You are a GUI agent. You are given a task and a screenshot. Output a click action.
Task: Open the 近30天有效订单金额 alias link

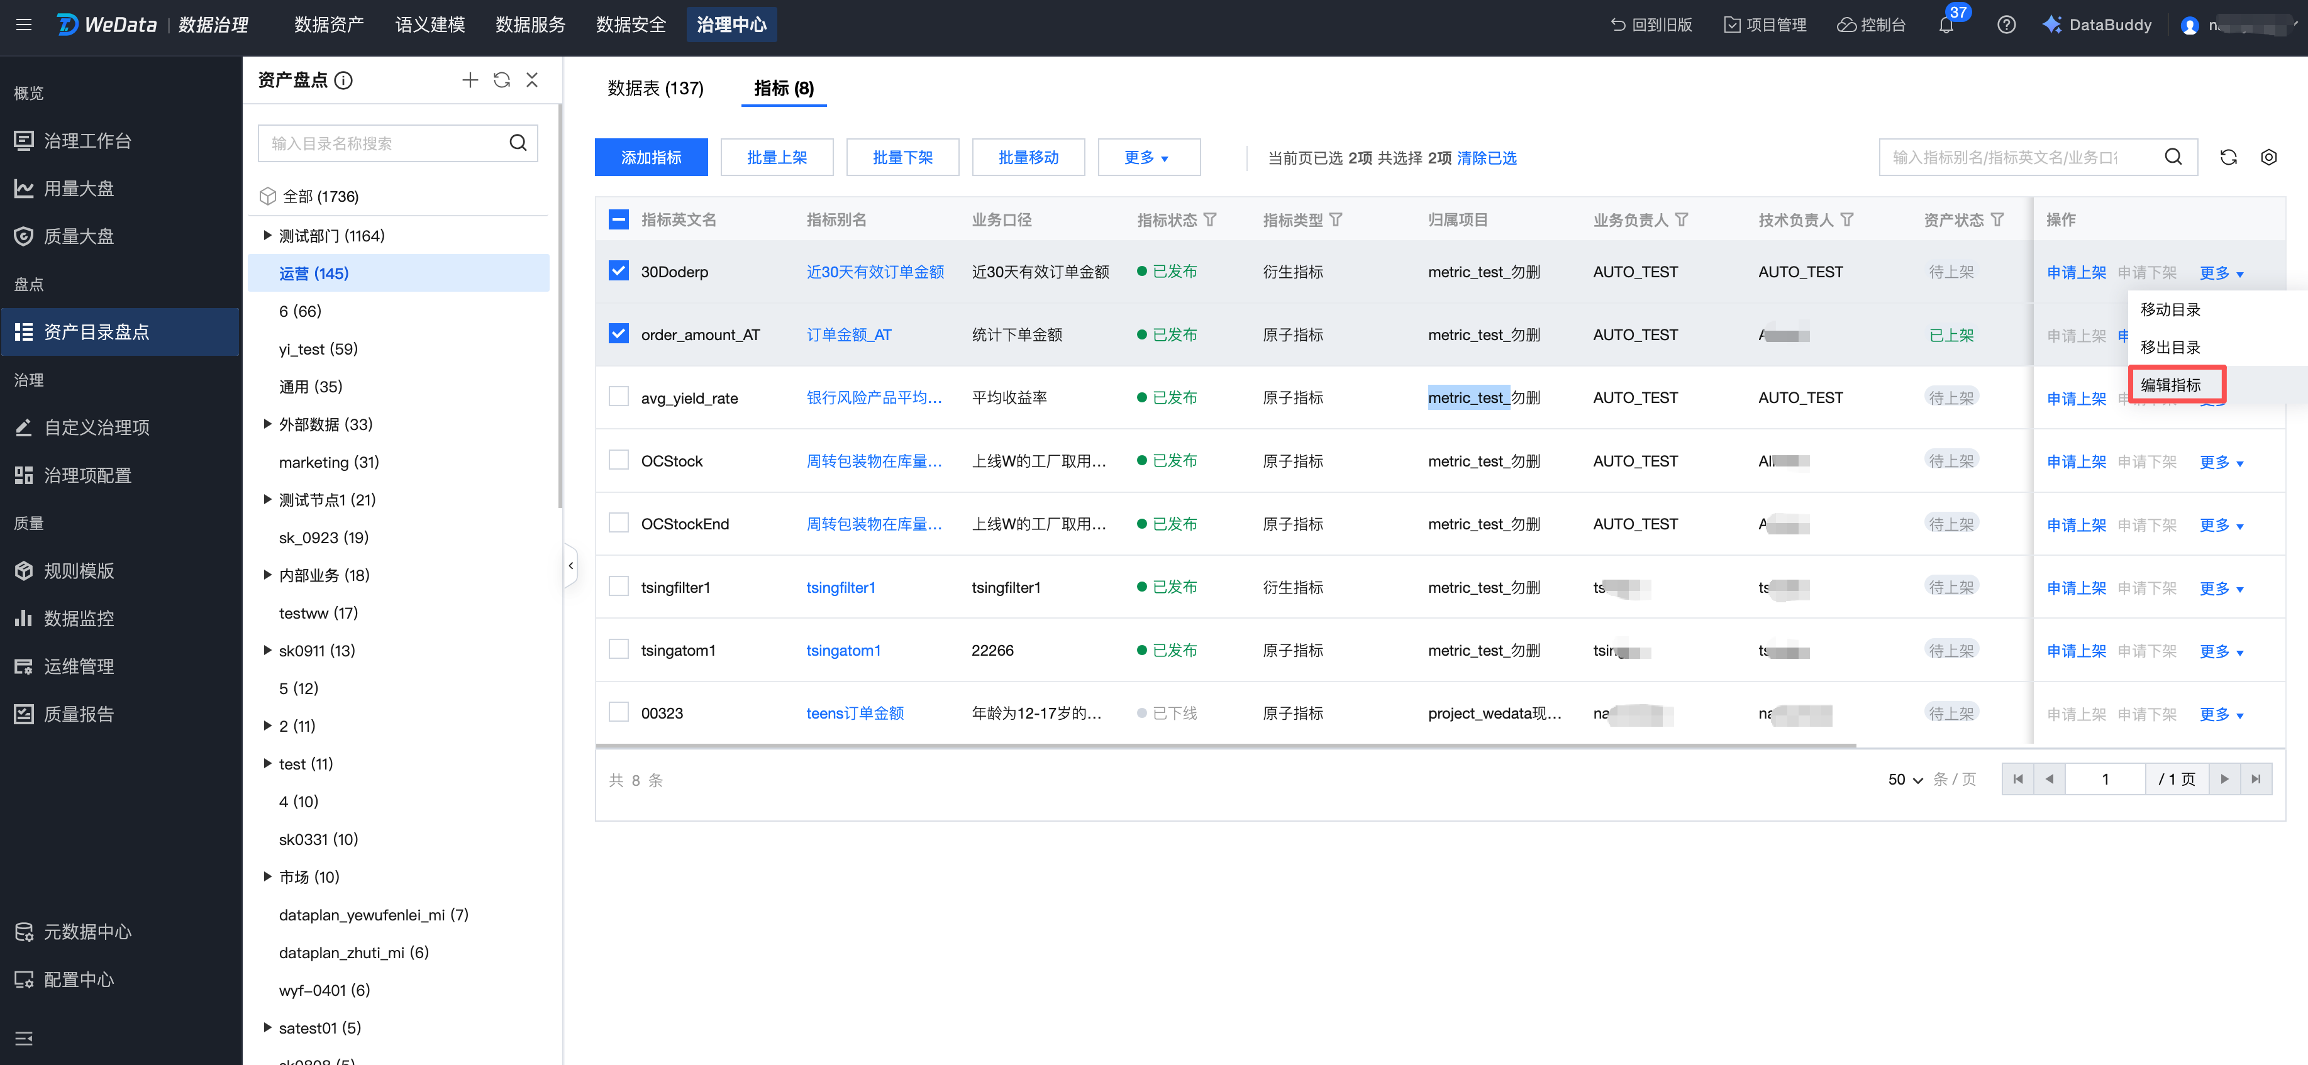pyautogui.click(x=874, y=272)
